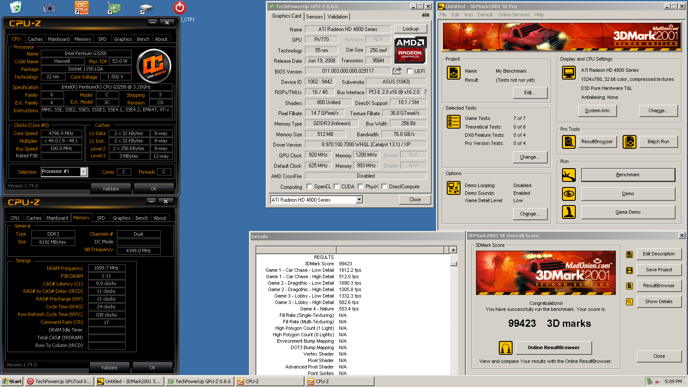Launch the orange OC CPU-Z desktop shortcut
Screen dimensions: 688x387
(81, 7)
